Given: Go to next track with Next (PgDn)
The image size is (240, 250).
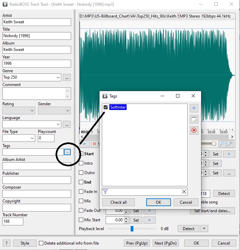Looking at the screenshot, I should click(166, 243).
